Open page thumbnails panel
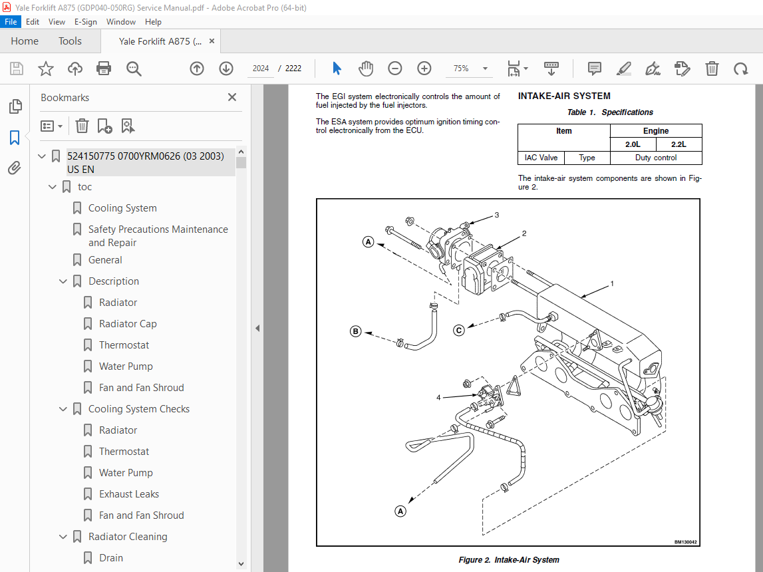This screenshot has width=763, height=572. (x=15, y=106)
